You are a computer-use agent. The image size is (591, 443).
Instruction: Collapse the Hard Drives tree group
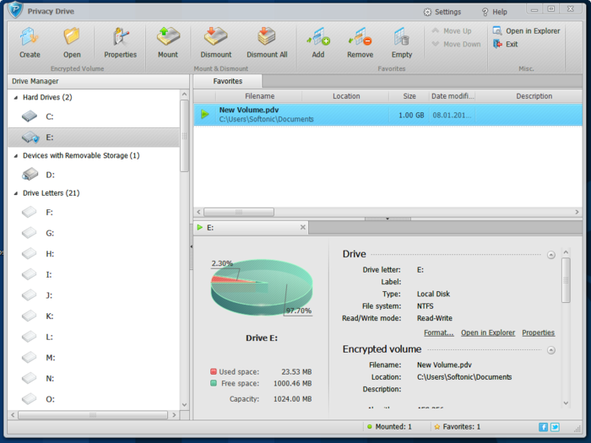pos(16,98)
